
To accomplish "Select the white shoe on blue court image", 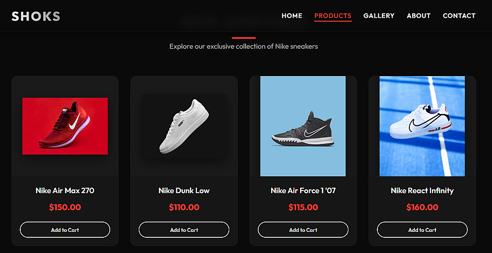I will [x=422, y=126].
